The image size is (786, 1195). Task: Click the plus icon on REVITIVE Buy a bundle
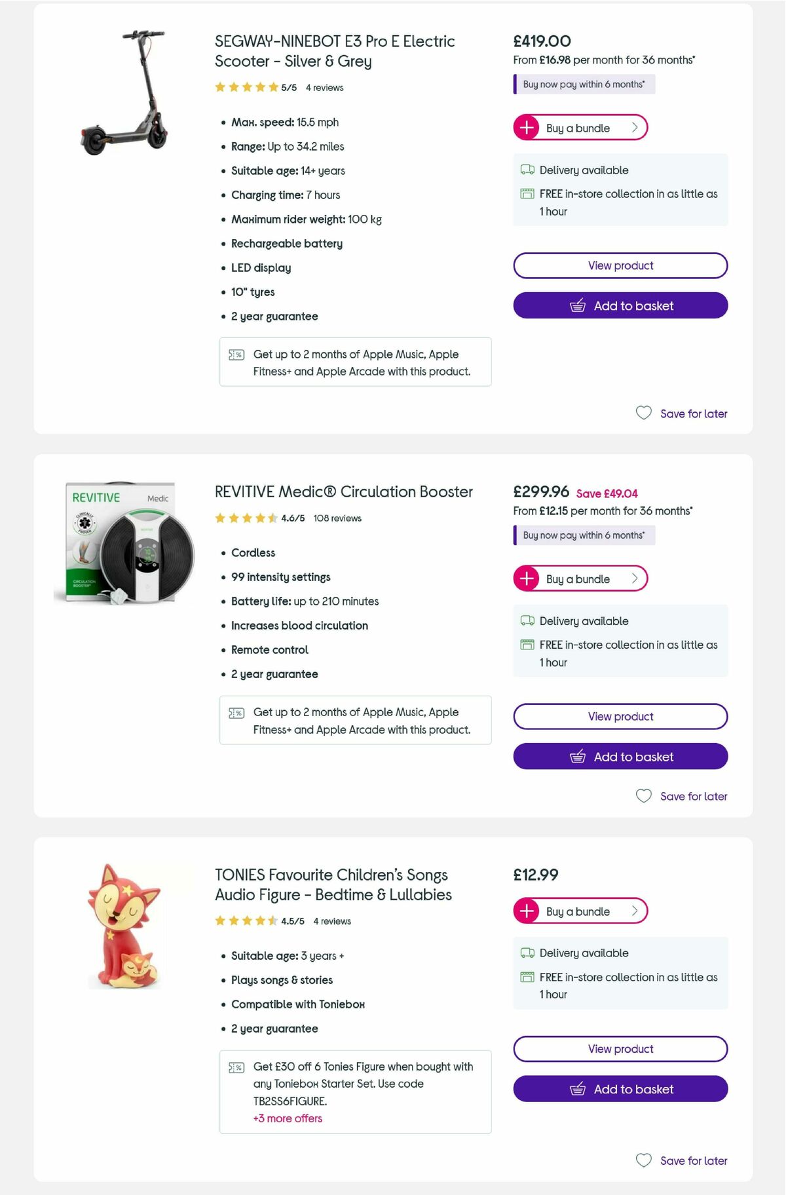[527, 579]
